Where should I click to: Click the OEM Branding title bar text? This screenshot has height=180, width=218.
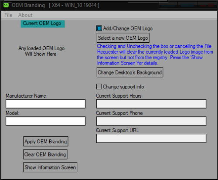(x=28, y=5)
